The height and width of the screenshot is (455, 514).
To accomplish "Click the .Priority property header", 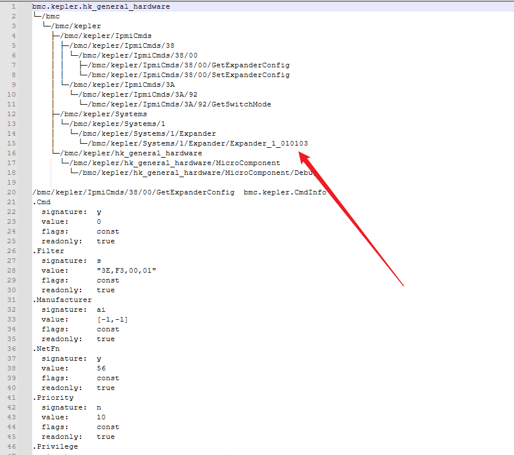I will click(53, 397).
